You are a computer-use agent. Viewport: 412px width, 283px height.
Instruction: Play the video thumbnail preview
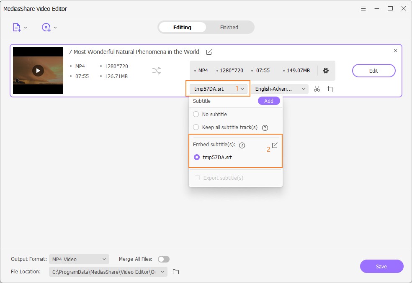point(38,71)
